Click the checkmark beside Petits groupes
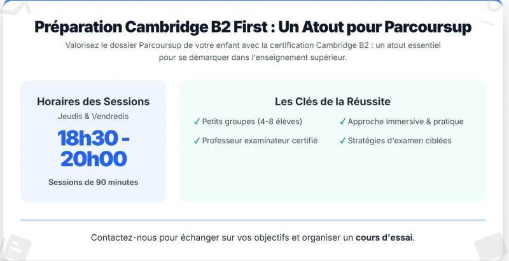This screenshot has width=509, height=261. click(197, 122)
